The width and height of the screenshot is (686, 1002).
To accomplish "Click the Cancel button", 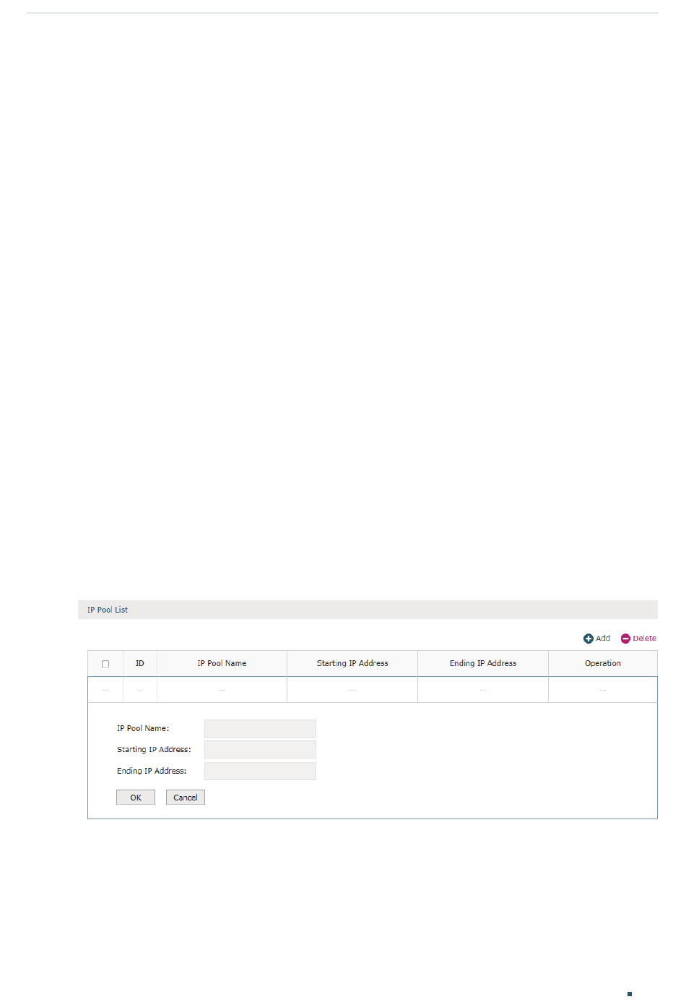I will tap(186, 798).
